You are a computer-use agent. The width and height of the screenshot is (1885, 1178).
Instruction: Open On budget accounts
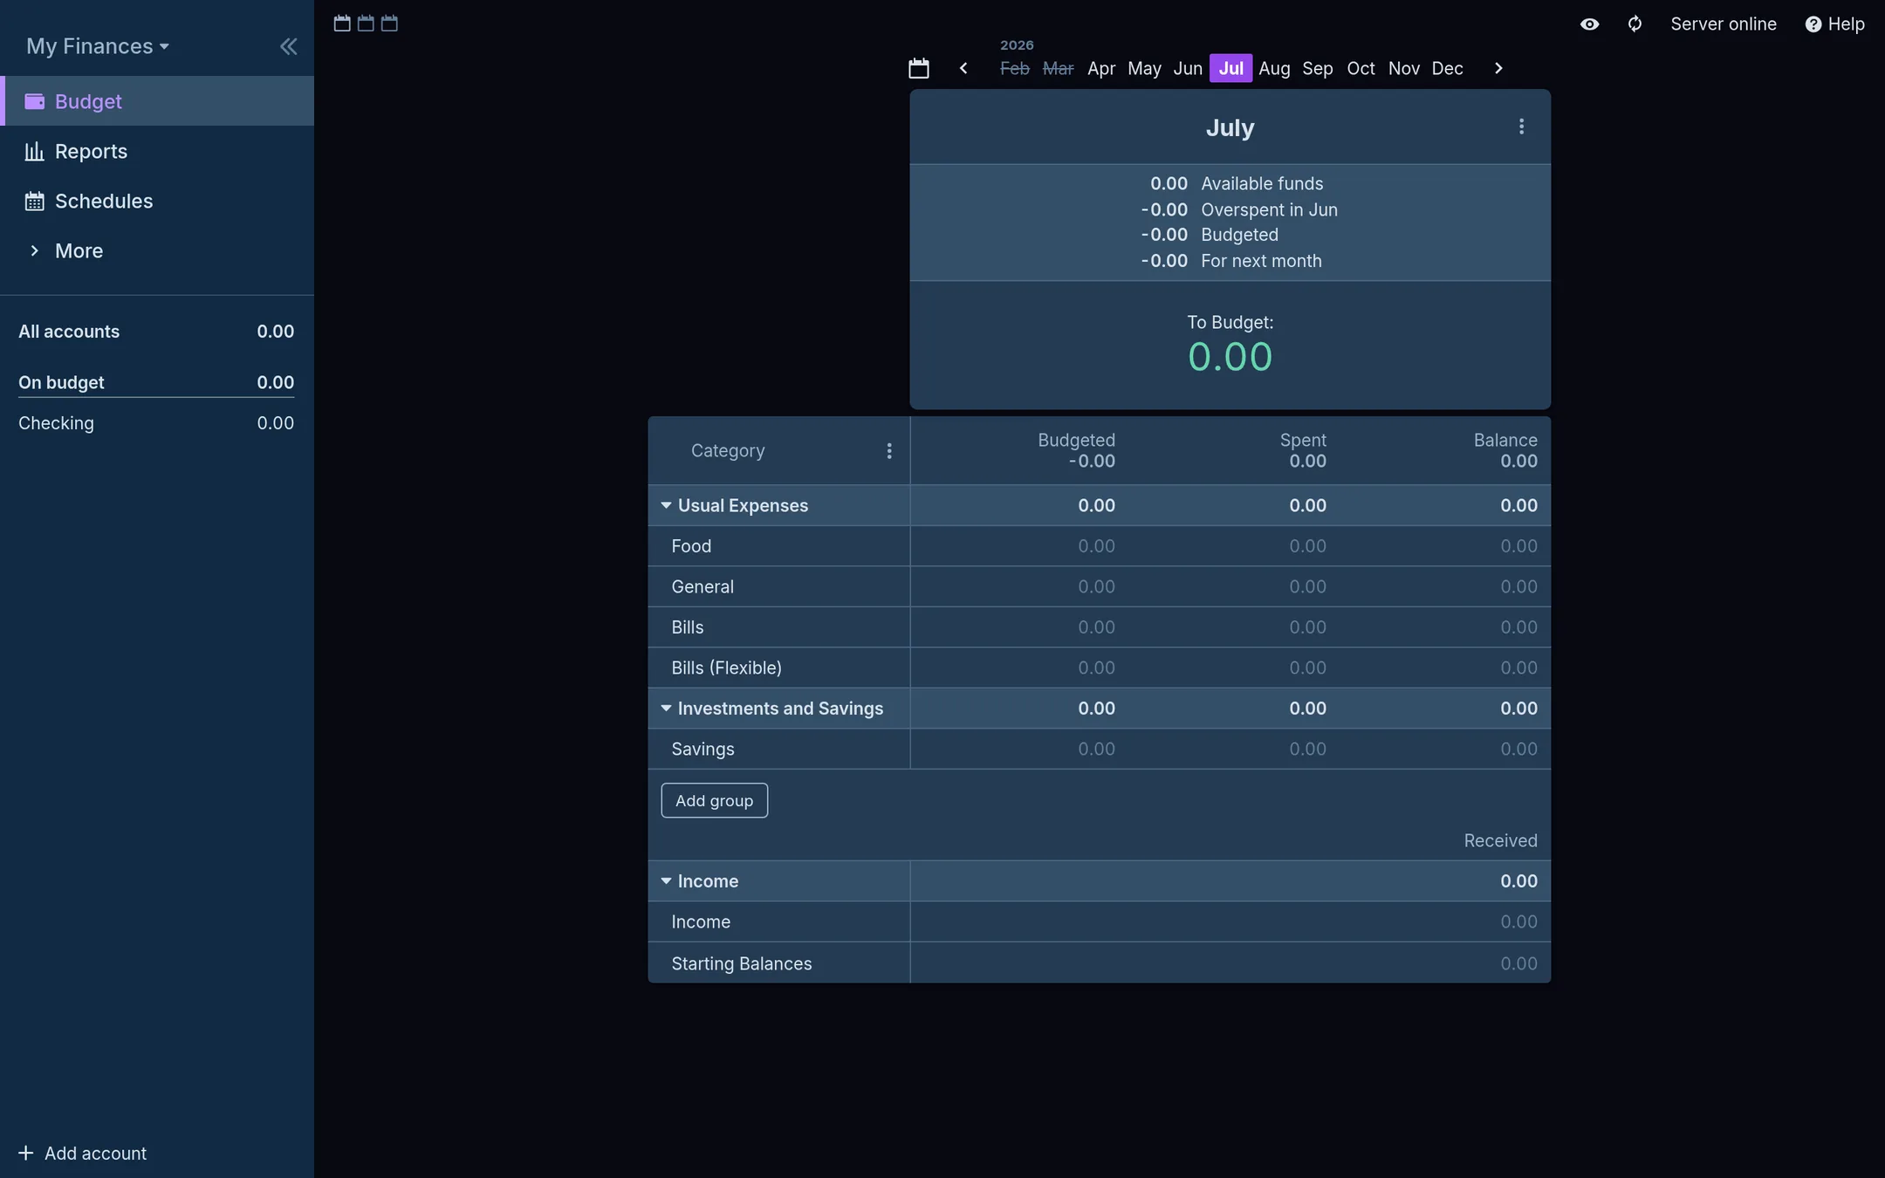click(x=156, y=382)
